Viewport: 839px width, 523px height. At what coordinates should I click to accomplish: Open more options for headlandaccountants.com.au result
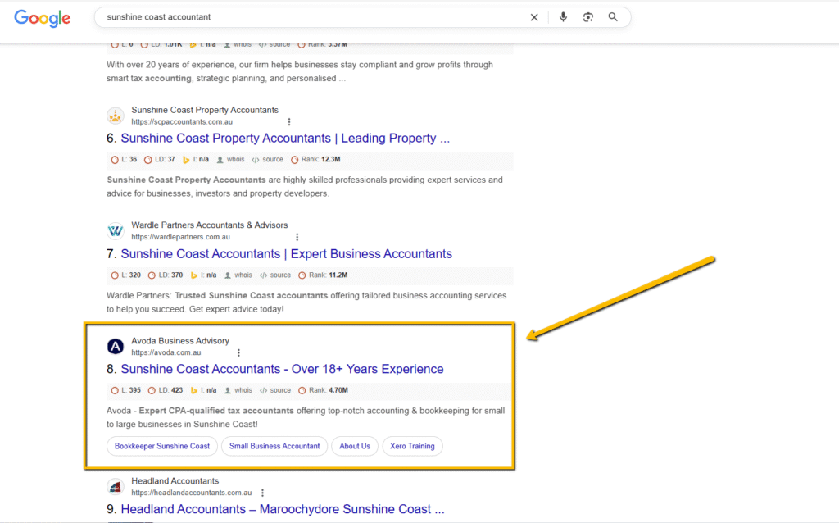[x=262, y=493]
